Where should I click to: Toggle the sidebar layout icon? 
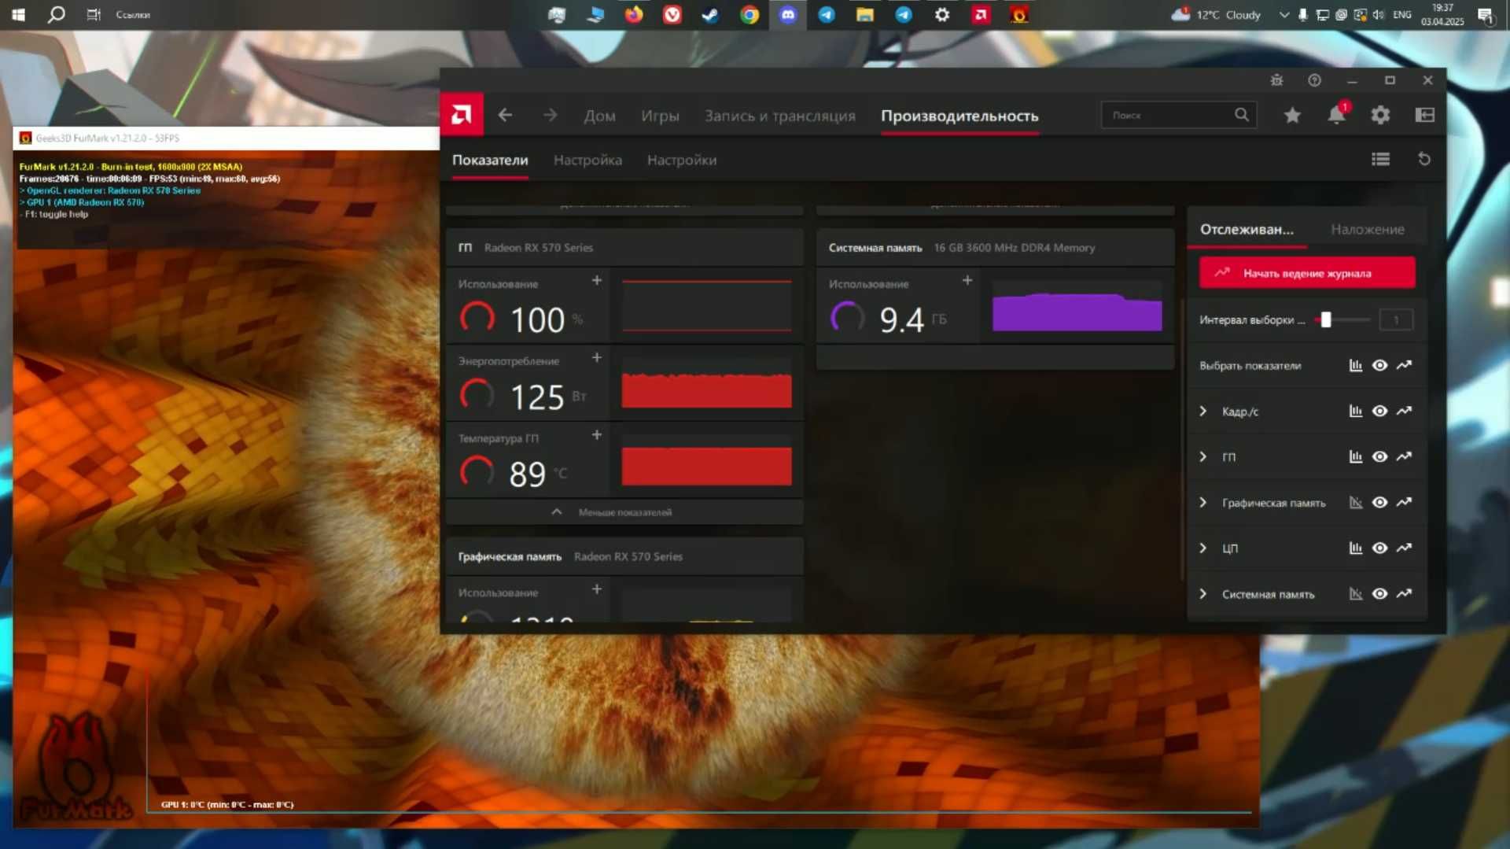click(x=1424, y=116)
